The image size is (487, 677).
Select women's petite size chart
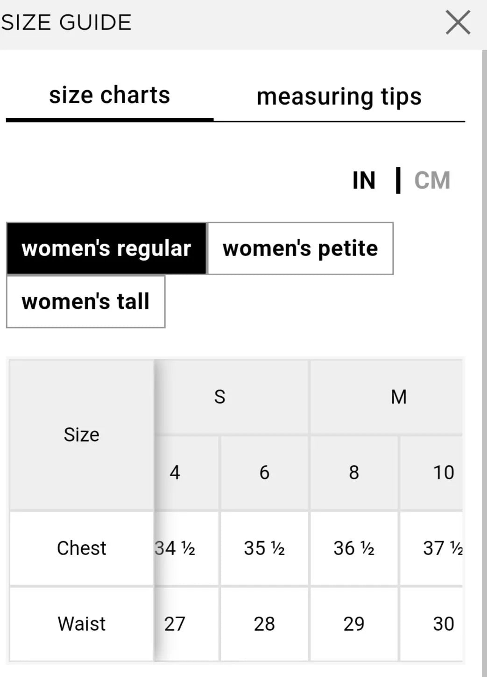pyautogui.click(x=300, y=249)
